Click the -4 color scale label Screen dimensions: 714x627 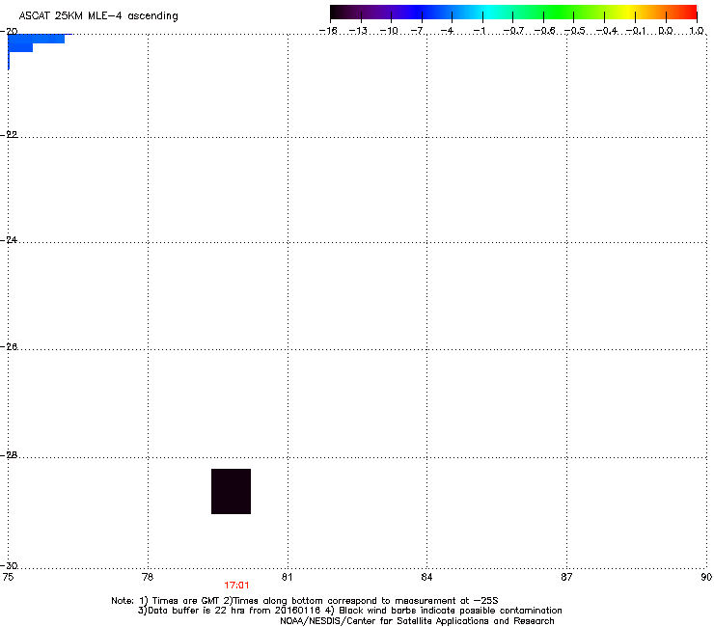click(x=449, y=31)
